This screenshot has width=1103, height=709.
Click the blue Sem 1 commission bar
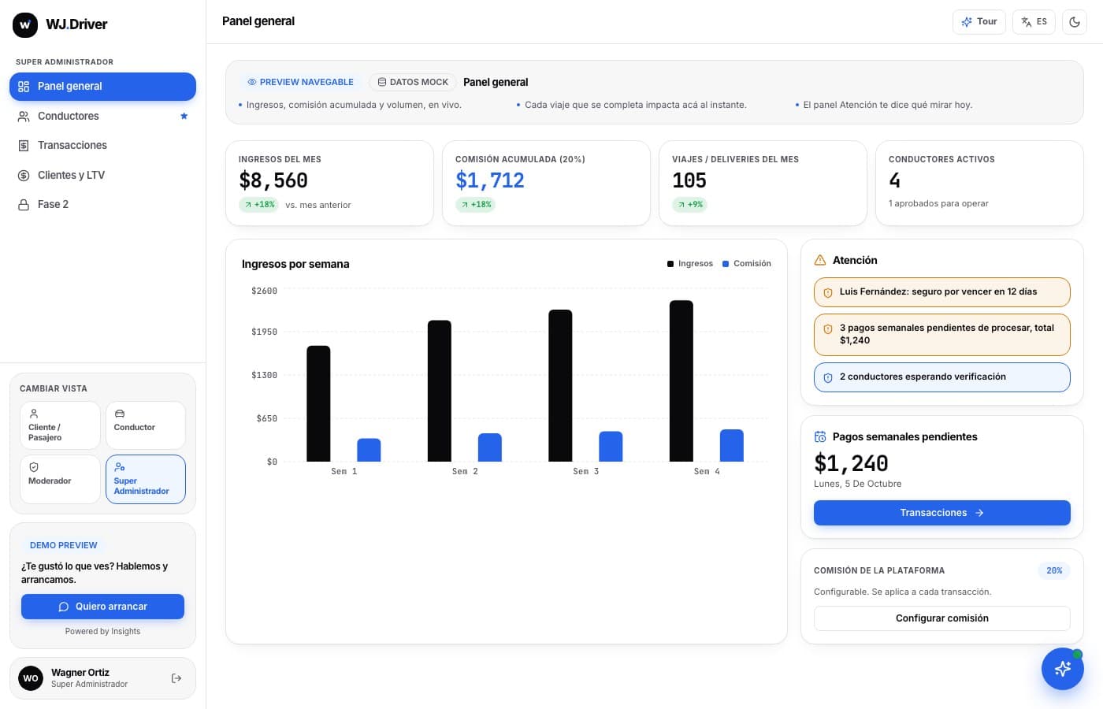(x=369, y=450)
